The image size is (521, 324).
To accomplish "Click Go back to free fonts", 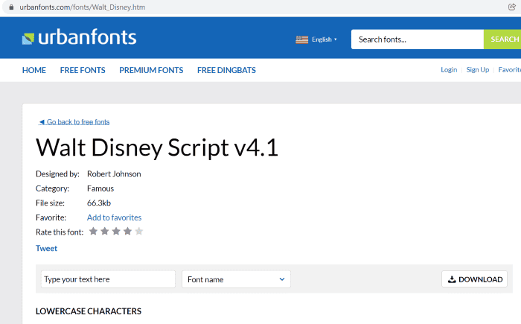I will click(74, 122).
